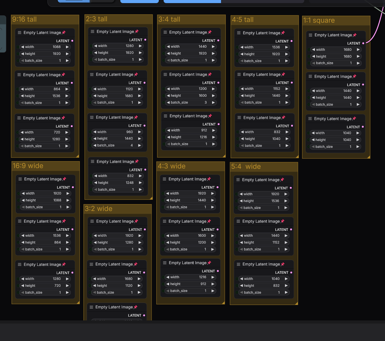Open menu icon of 9:16 tall node with width 720
Viewport: 385px width, 341px height.
(19, 118)
